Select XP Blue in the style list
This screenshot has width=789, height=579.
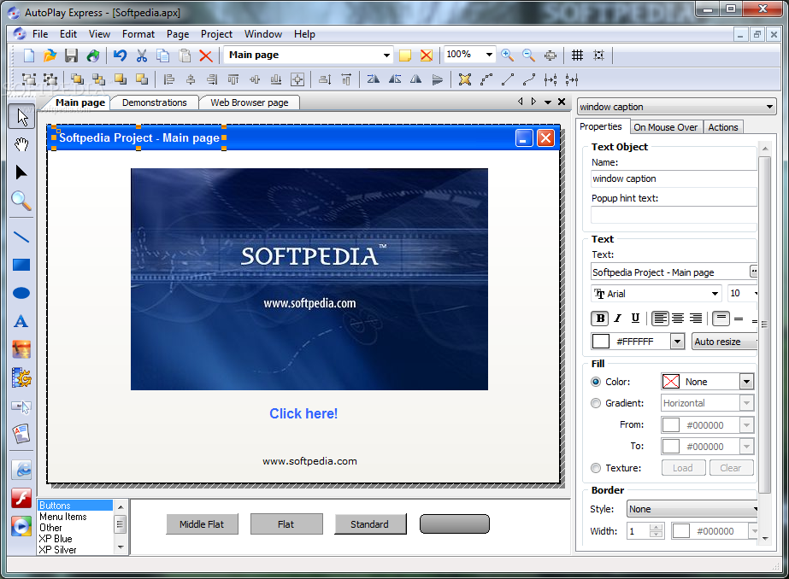56,538
